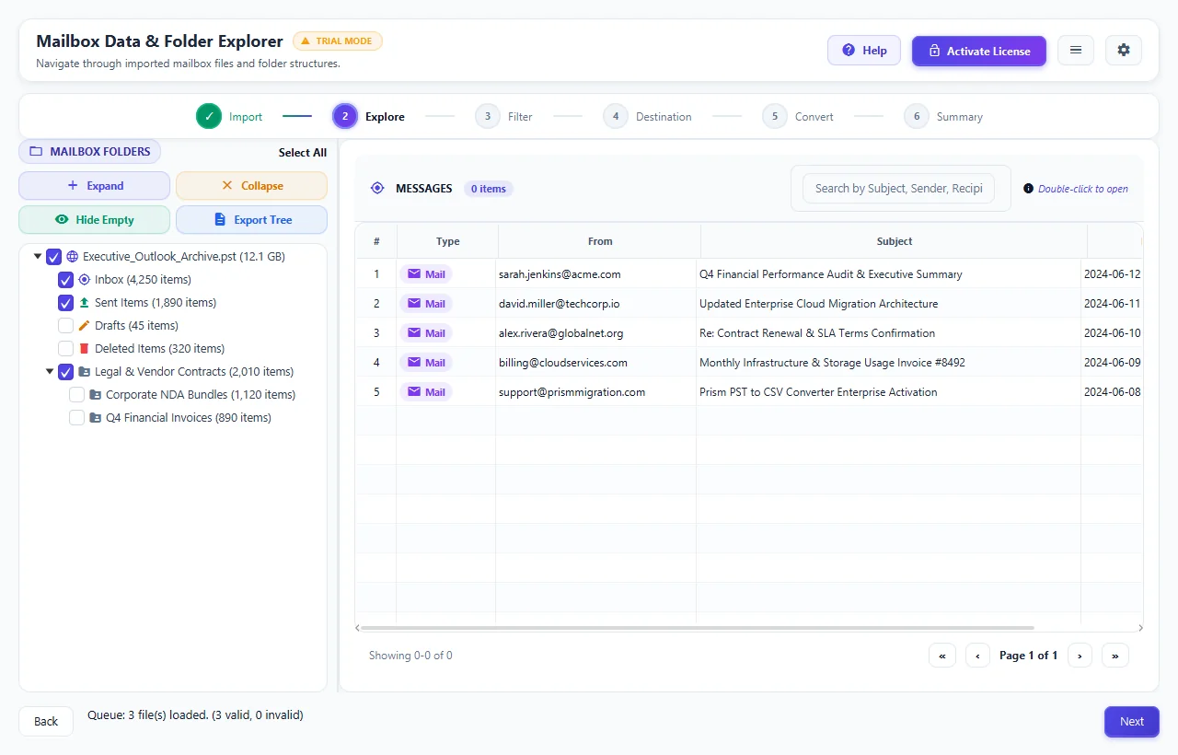Expand all folders with Expand button

95,186
